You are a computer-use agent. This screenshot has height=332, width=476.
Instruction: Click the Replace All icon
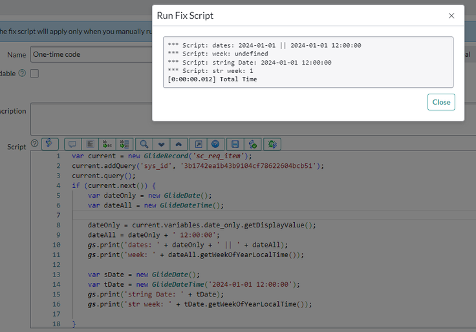point(125,144)
